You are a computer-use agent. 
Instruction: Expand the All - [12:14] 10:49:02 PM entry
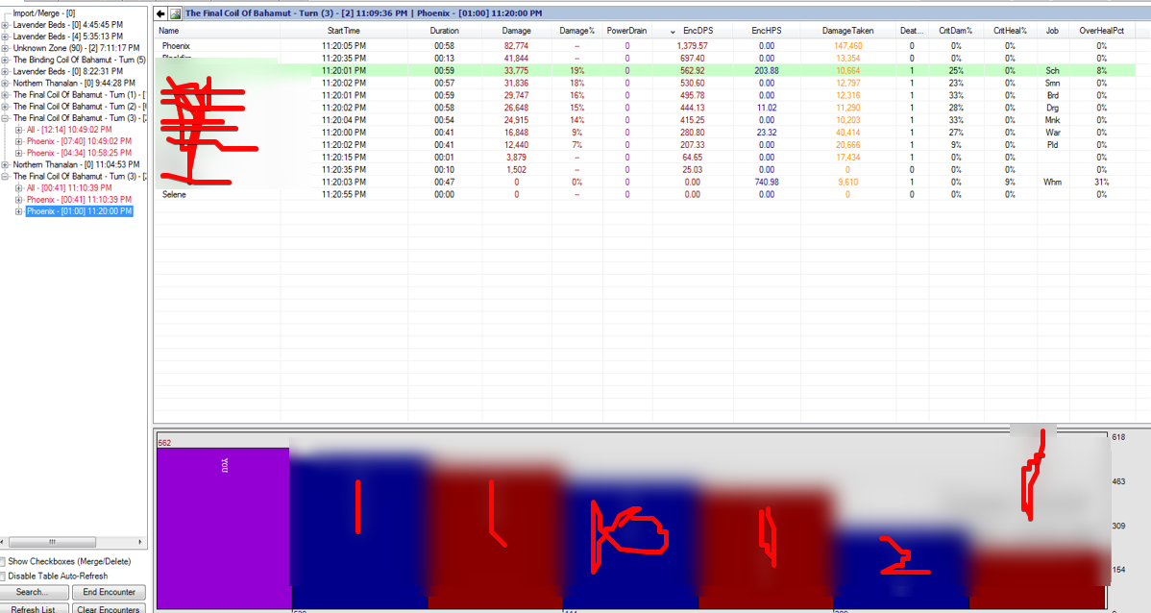18,130
